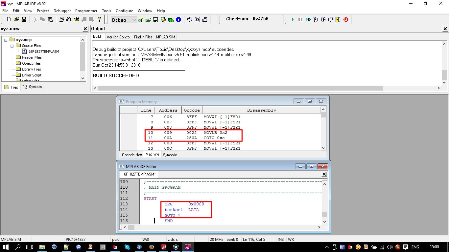The width and height of the screenshot is (449, 252).
Task: Select the Machine view tab
Action: 153,154
